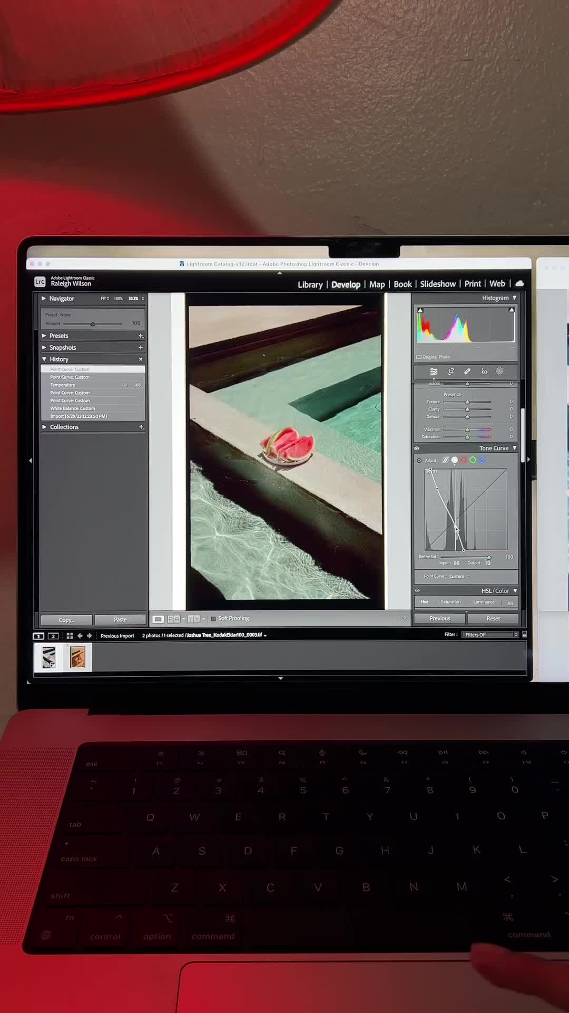Select the Before/After R|A view icon
Viewport: 569px width, 1013px height.
(174, 619)
